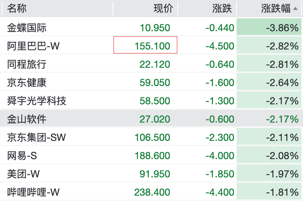Sort by the 名称 column header

pos(17,8)
